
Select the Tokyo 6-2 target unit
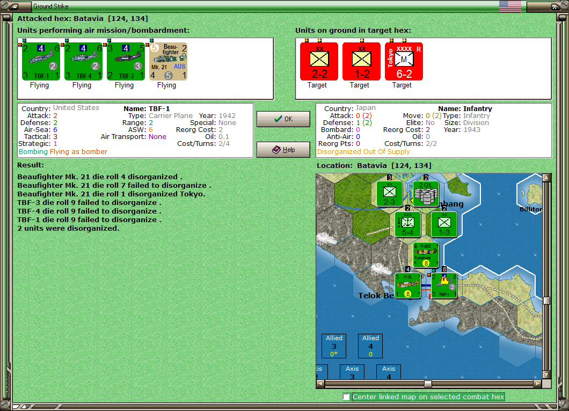[404, 61]
